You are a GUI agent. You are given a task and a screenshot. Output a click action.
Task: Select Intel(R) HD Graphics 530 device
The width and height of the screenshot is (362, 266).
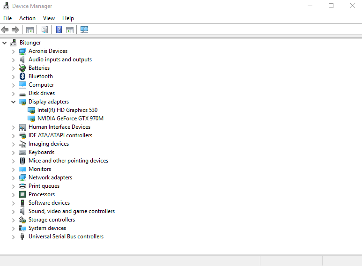tap(67, 110)
